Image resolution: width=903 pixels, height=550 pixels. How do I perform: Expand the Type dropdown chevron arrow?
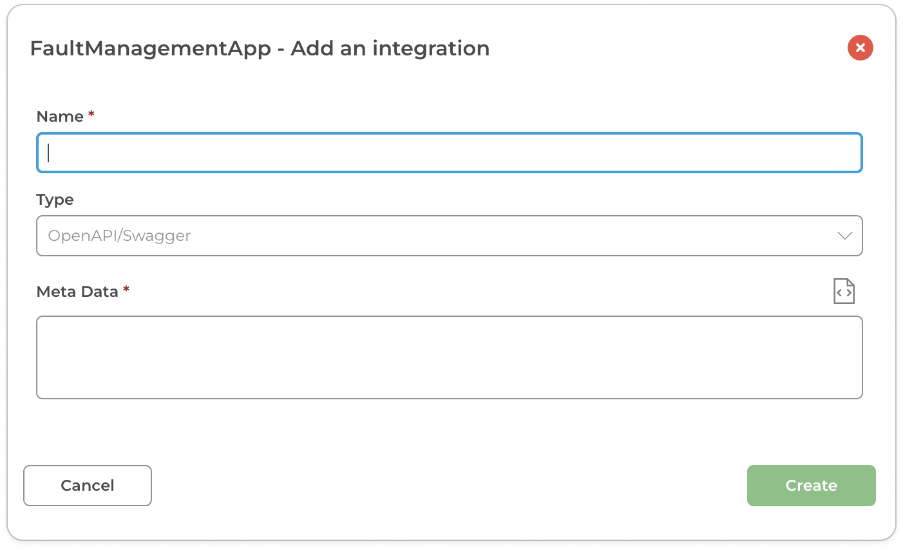click(844, 236)
